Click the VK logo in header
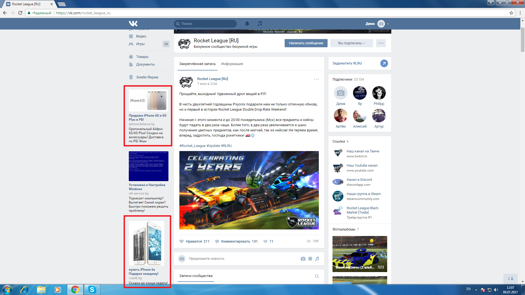This screenshot has height=295, width=525. click(133, 23)
